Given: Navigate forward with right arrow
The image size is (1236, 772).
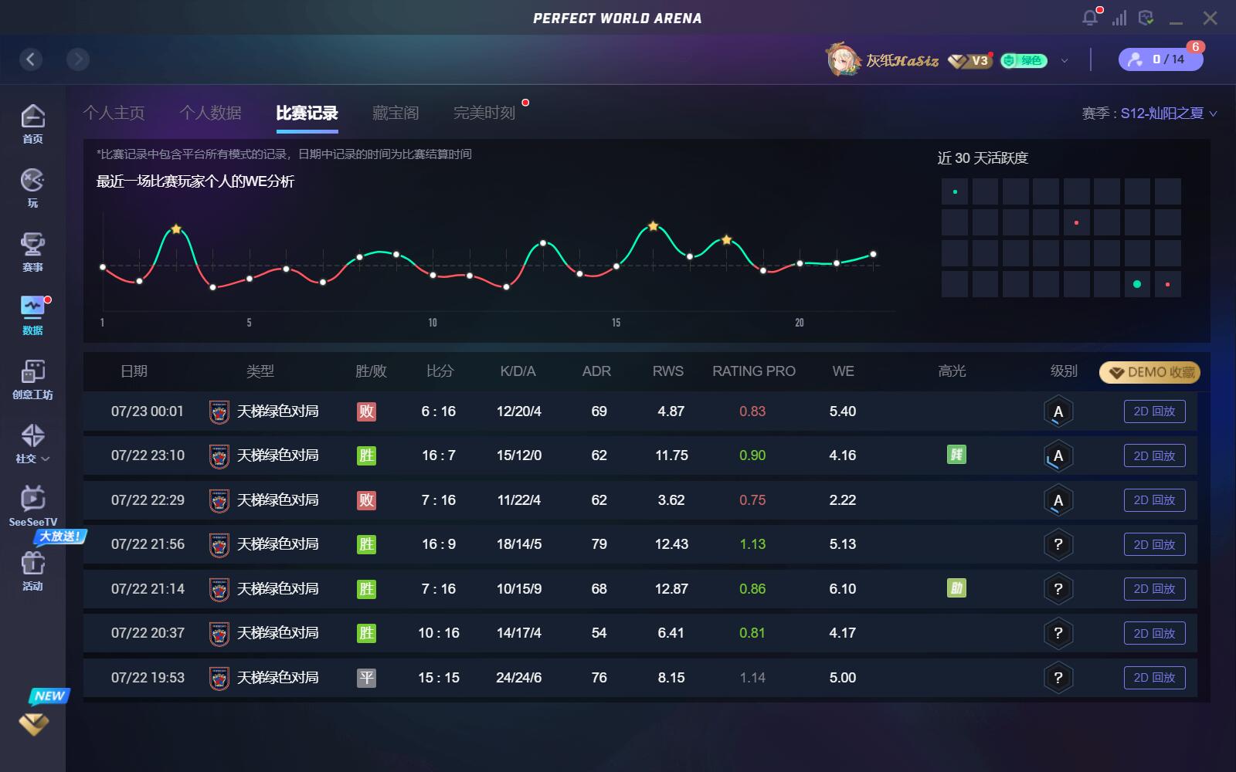Looking at the screenshot, I should pos(78,59).
